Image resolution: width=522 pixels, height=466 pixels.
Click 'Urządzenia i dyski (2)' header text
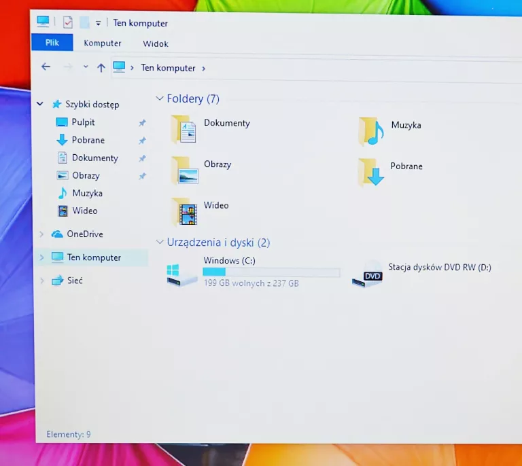(x=218, y=243)
